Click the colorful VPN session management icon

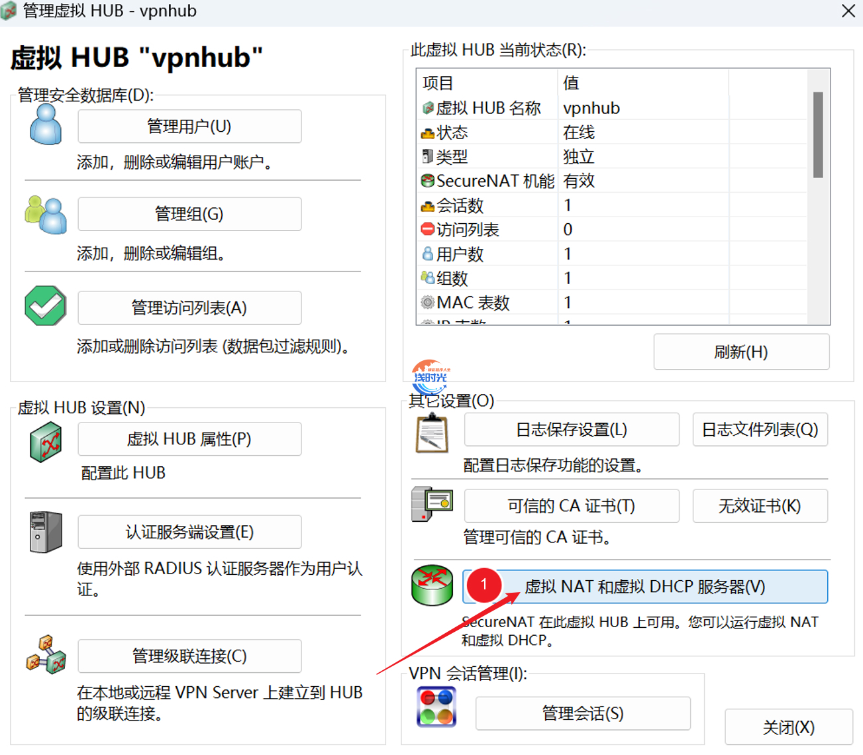pyautogui.click(x=436, y=707)
